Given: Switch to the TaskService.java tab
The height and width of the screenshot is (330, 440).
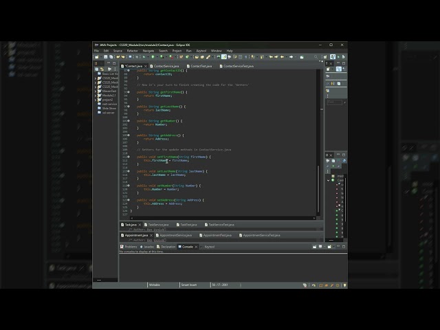Looking at the screenshot, I should (x=157, y=225).
